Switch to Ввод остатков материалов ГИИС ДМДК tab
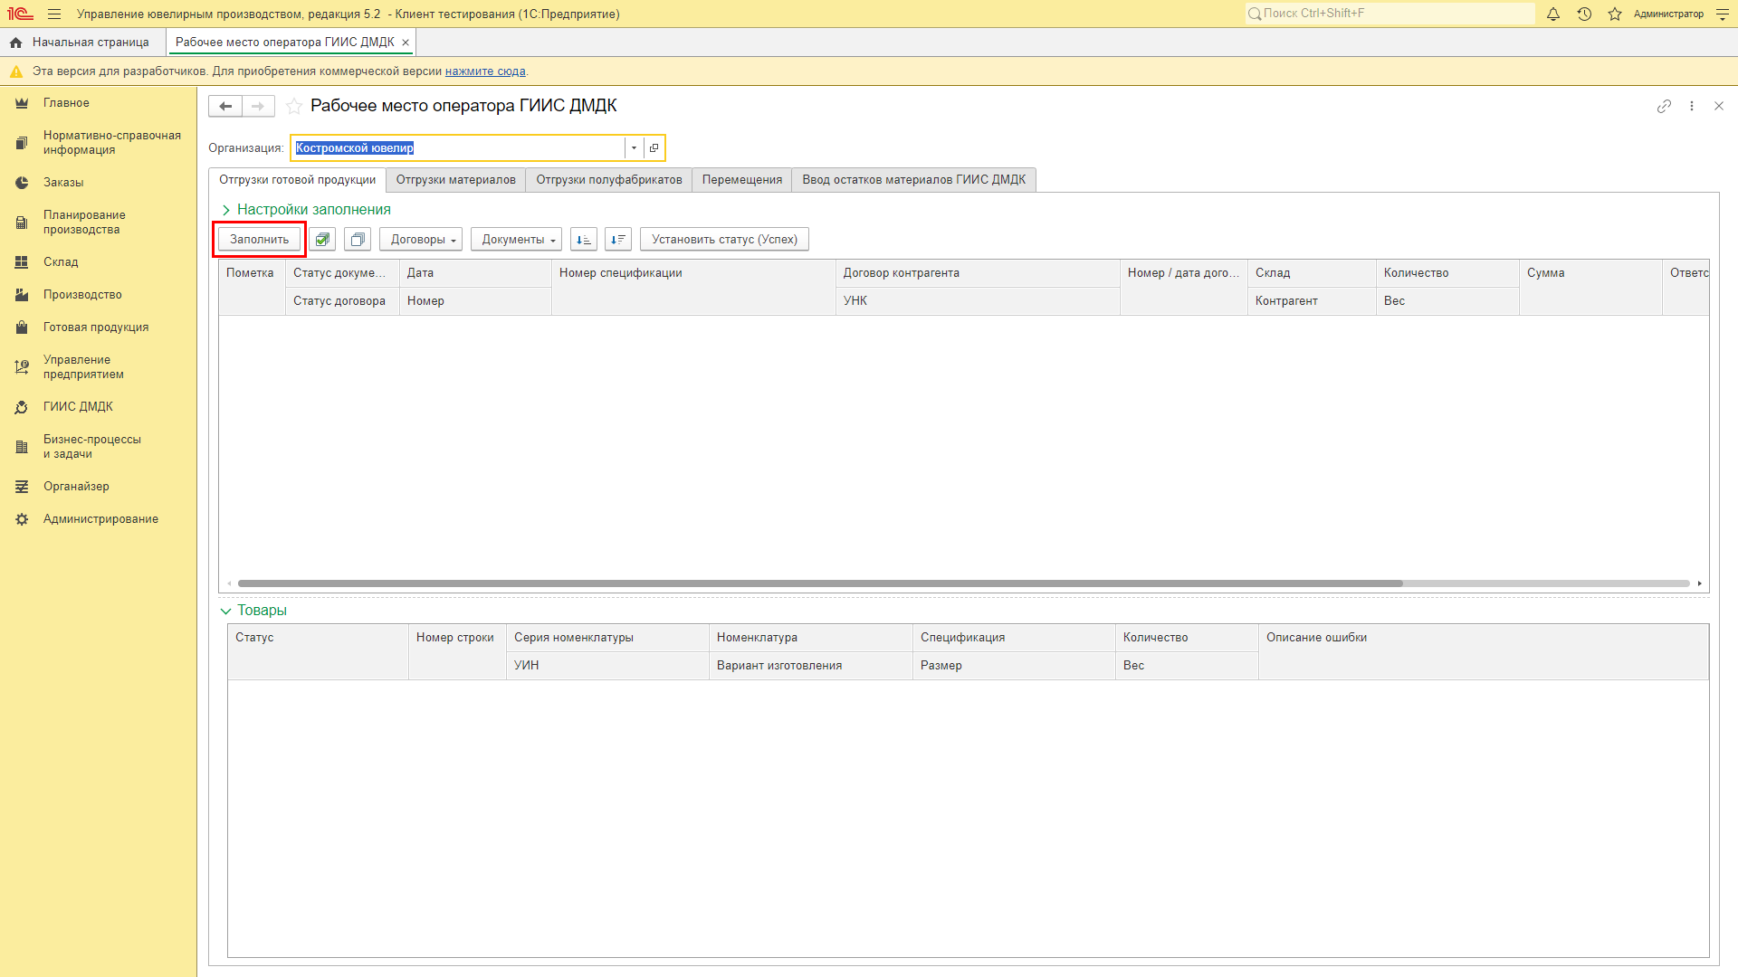 pyautogui.click(x=914, y=180)
